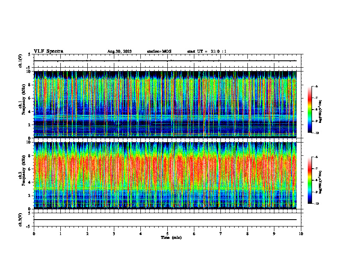Click the ch.2 frequency spectrogram panel
The width and height of the screenshot is (339, 262).
click(165, 176)
